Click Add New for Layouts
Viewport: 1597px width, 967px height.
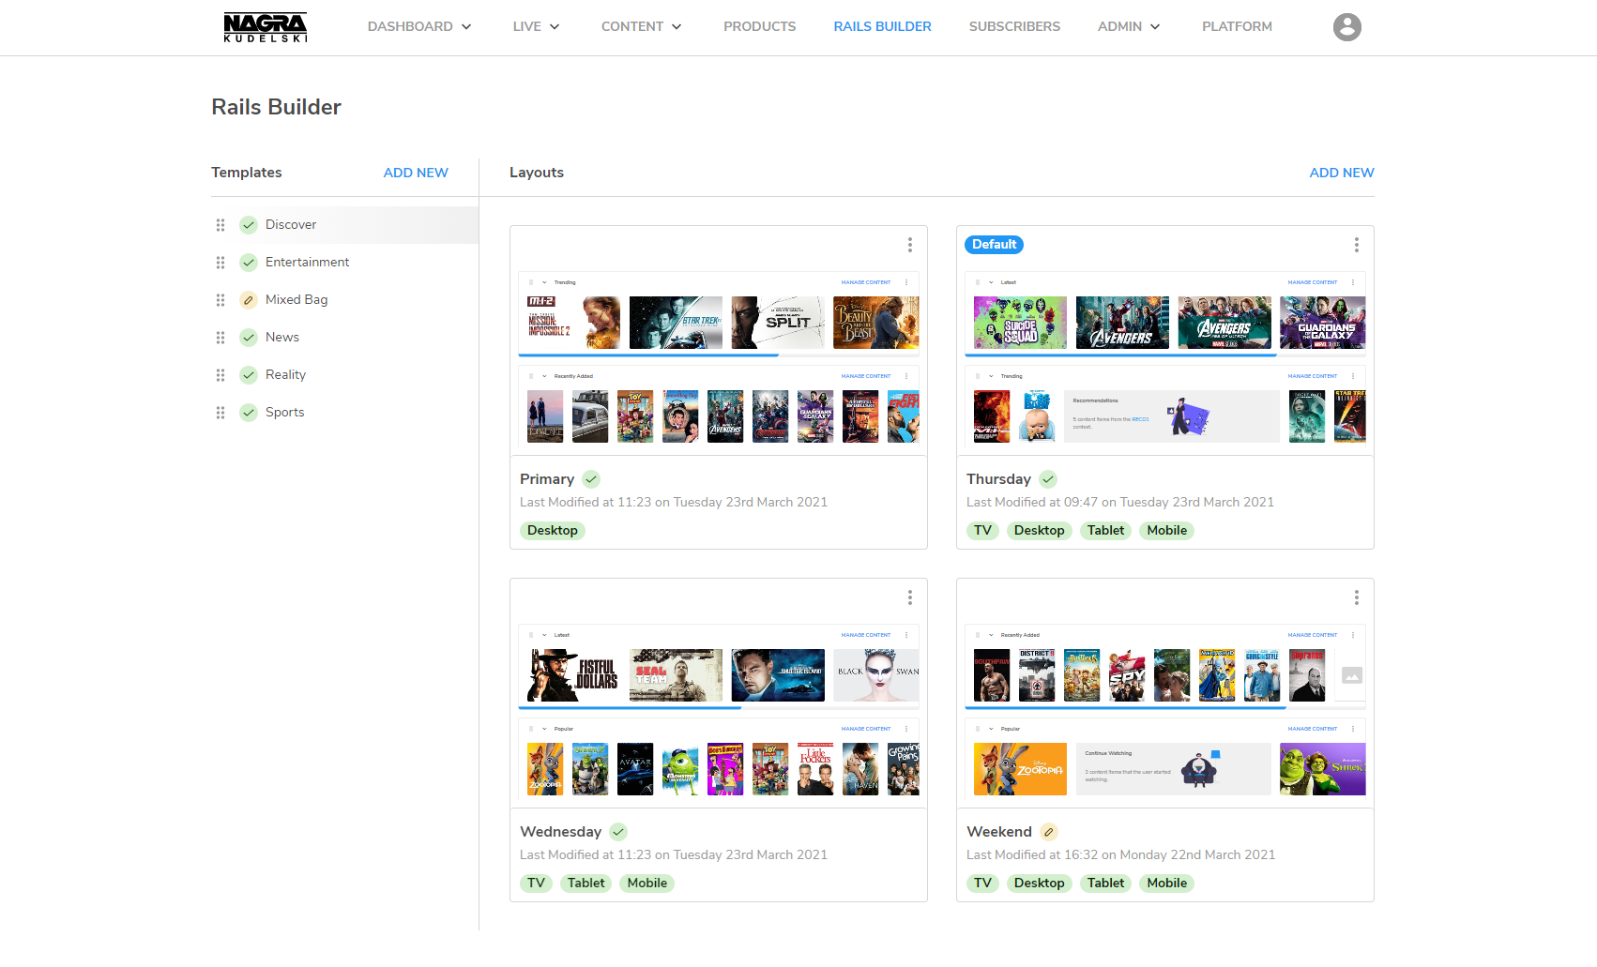(x=1341, y=173)
